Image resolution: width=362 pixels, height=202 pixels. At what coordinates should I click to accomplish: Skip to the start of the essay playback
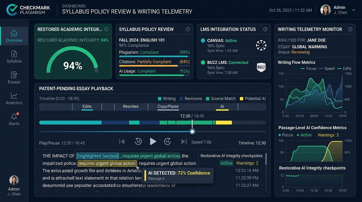point(122,142)
